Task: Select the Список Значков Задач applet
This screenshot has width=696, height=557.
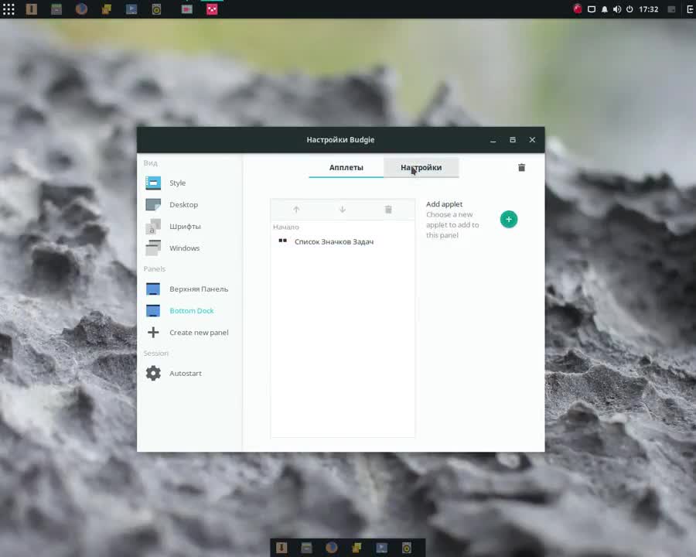Action: [343, 241]
